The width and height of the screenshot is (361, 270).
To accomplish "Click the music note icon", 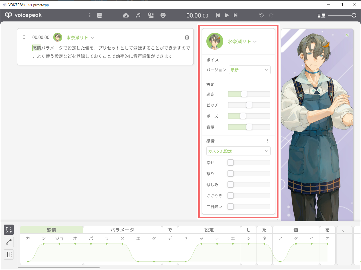I will [x=138, y=15].
